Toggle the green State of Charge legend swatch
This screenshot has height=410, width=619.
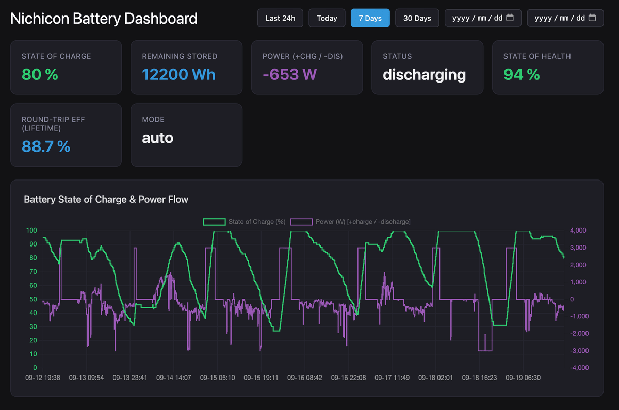pos(215,222)
